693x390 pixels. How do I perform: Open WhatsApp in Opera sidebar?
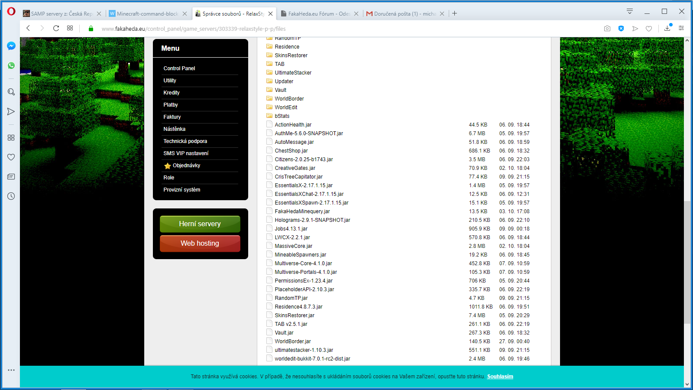pyautogui.click(x=11, y=65)
